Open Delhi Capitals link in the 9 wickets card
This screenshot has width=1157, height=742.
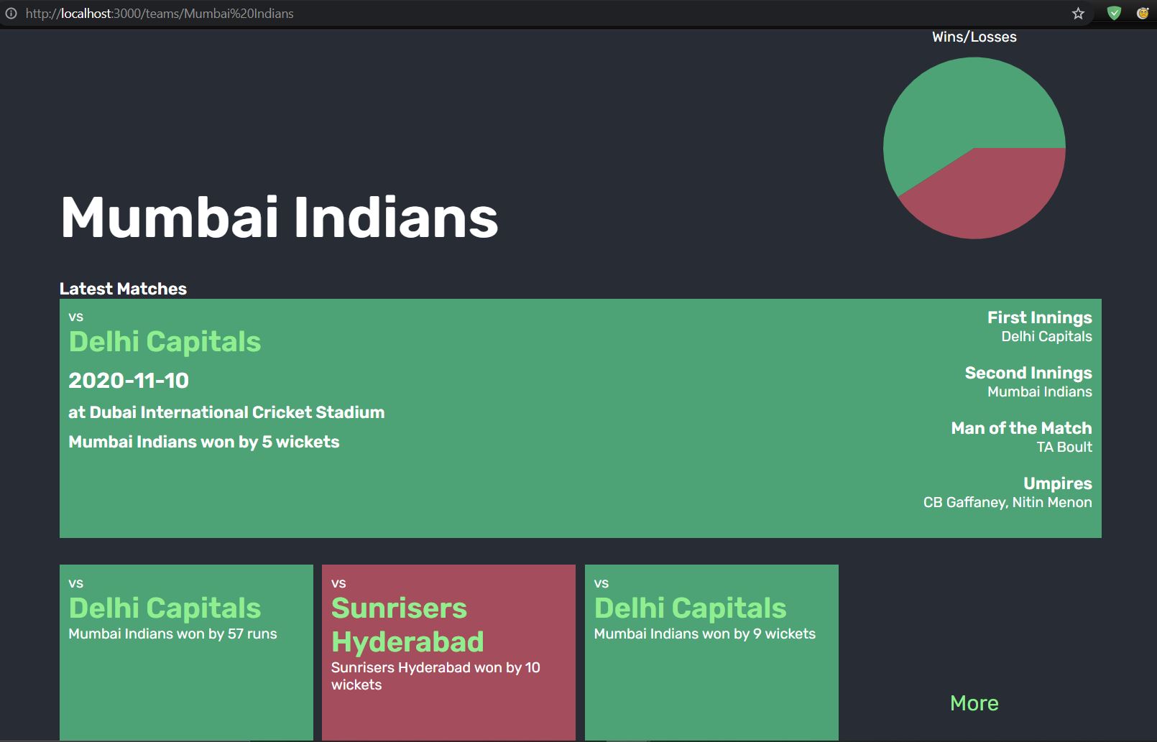(x=690, y=608)
